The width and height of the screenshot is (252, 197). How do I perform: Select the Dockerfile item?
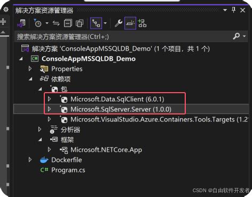[x=67, y=160]
